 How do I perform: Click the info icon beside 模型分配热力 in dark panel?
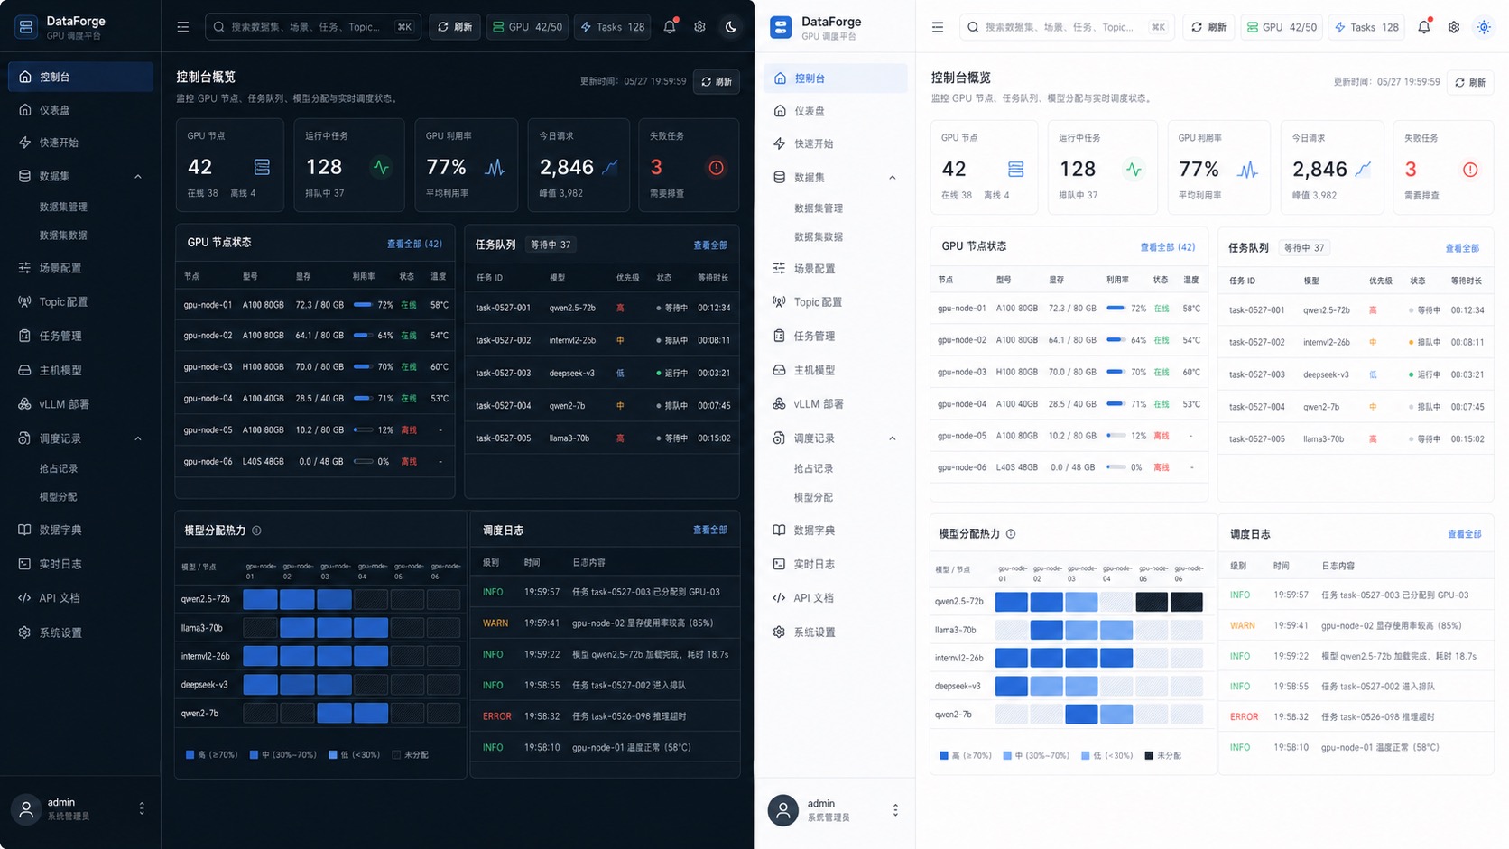click(256, 531)
